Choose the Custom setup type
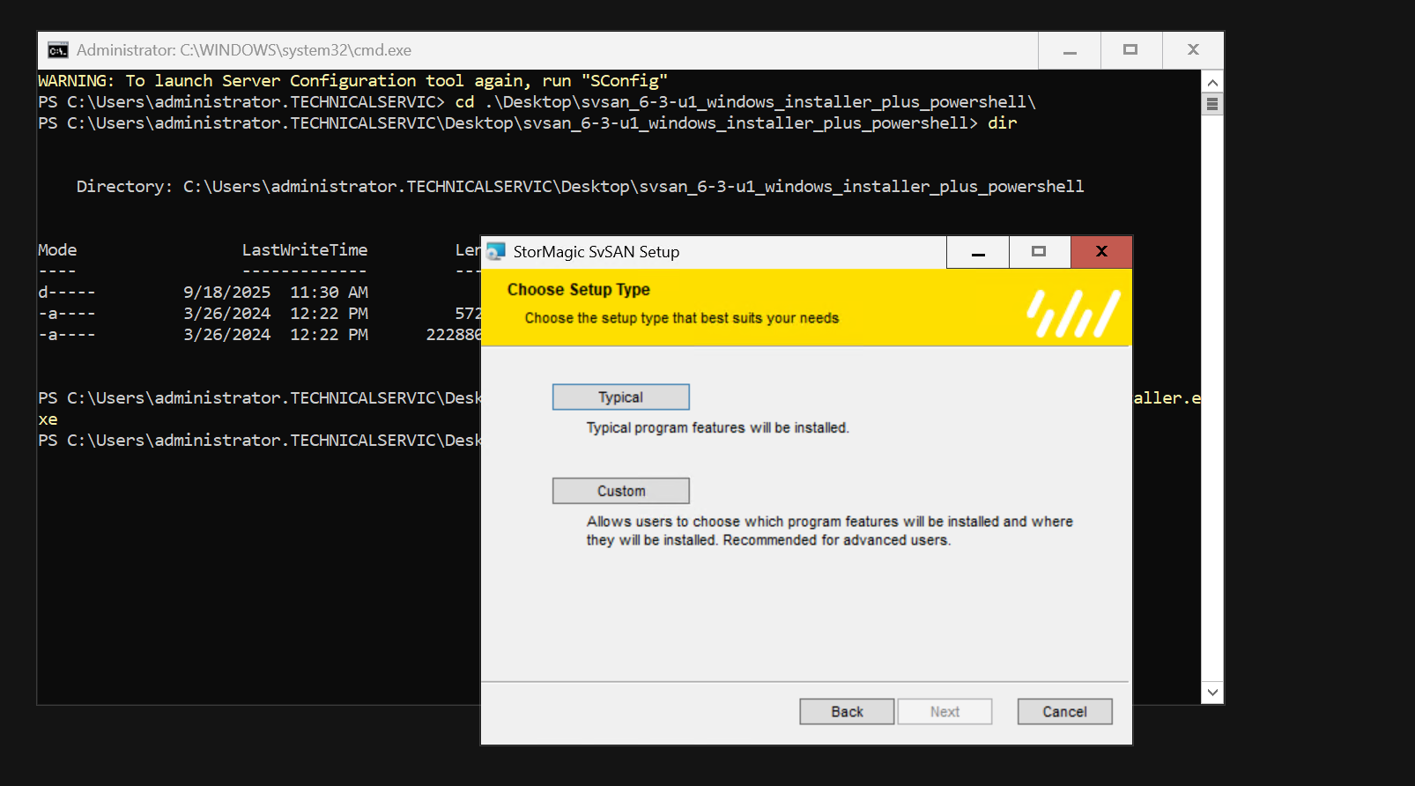The width and height of the screenshot is (1415, 786). point(620,491)
